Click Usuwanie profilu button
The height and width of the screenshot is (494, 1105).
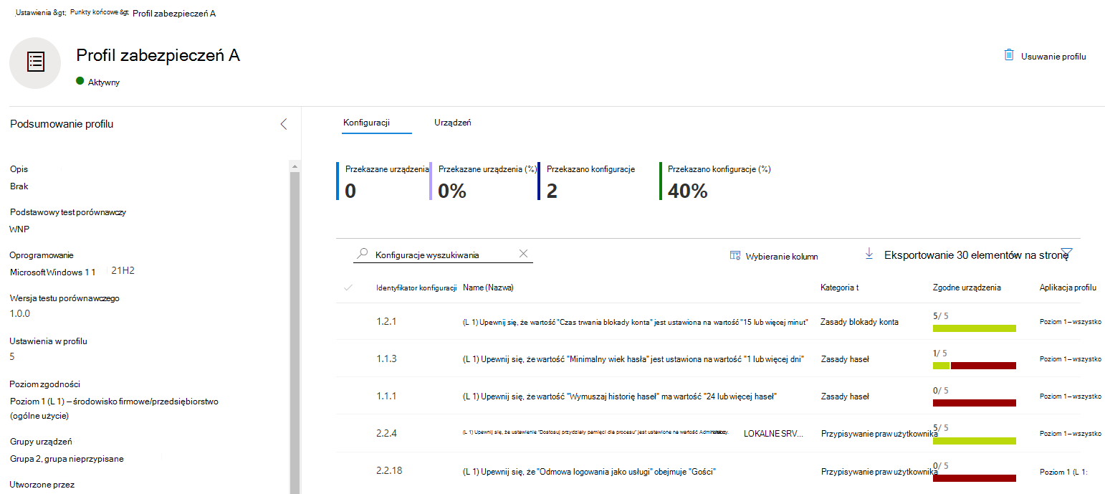(x=1045, y=56)
